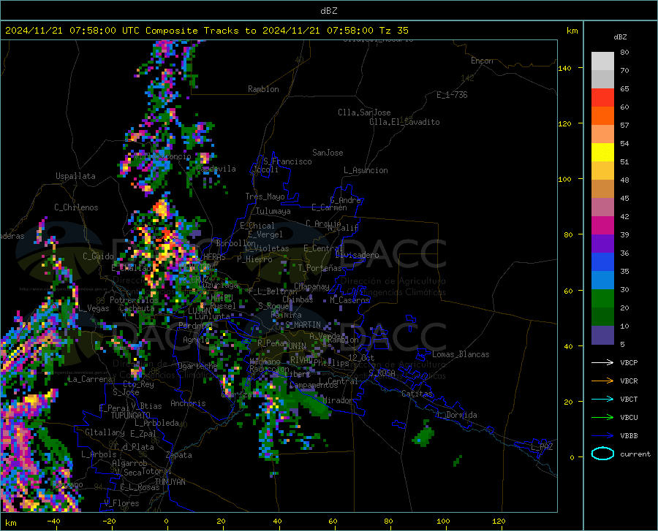Select the royal blue 35-36 dBZ swatch
This screenshot has height=531, width=658.
pyautogui.click(x=602, y=262)
